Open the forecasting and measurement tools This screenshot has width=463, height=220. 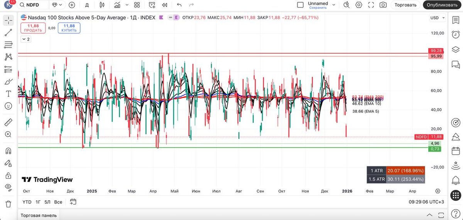[8, 69]
